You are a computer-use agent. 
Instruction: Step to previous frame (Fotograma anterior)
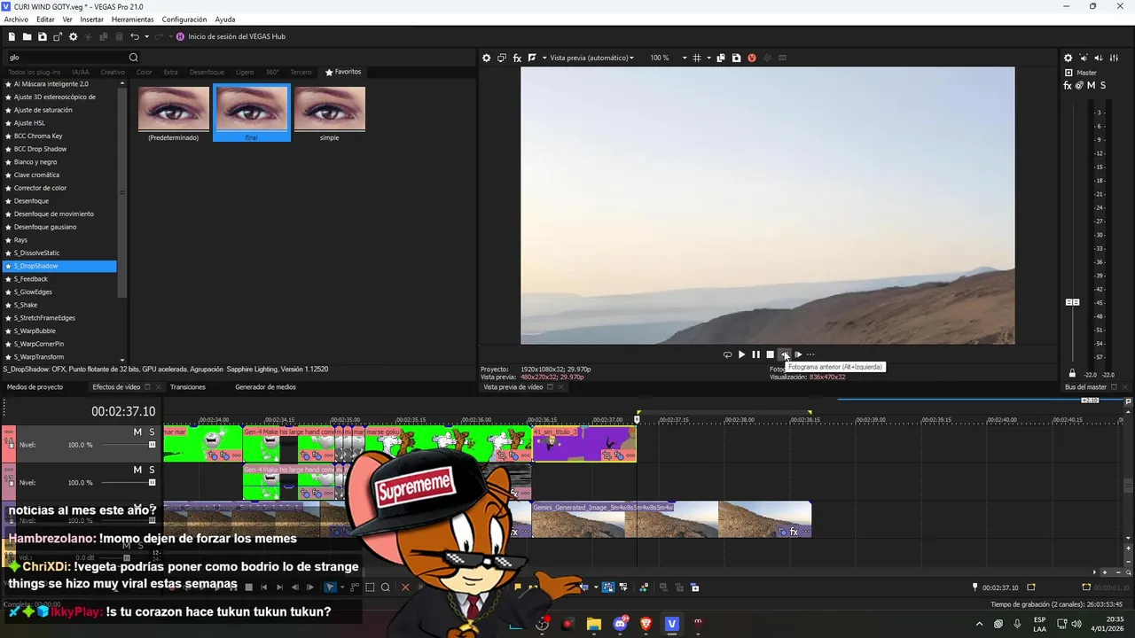point(784,354)
